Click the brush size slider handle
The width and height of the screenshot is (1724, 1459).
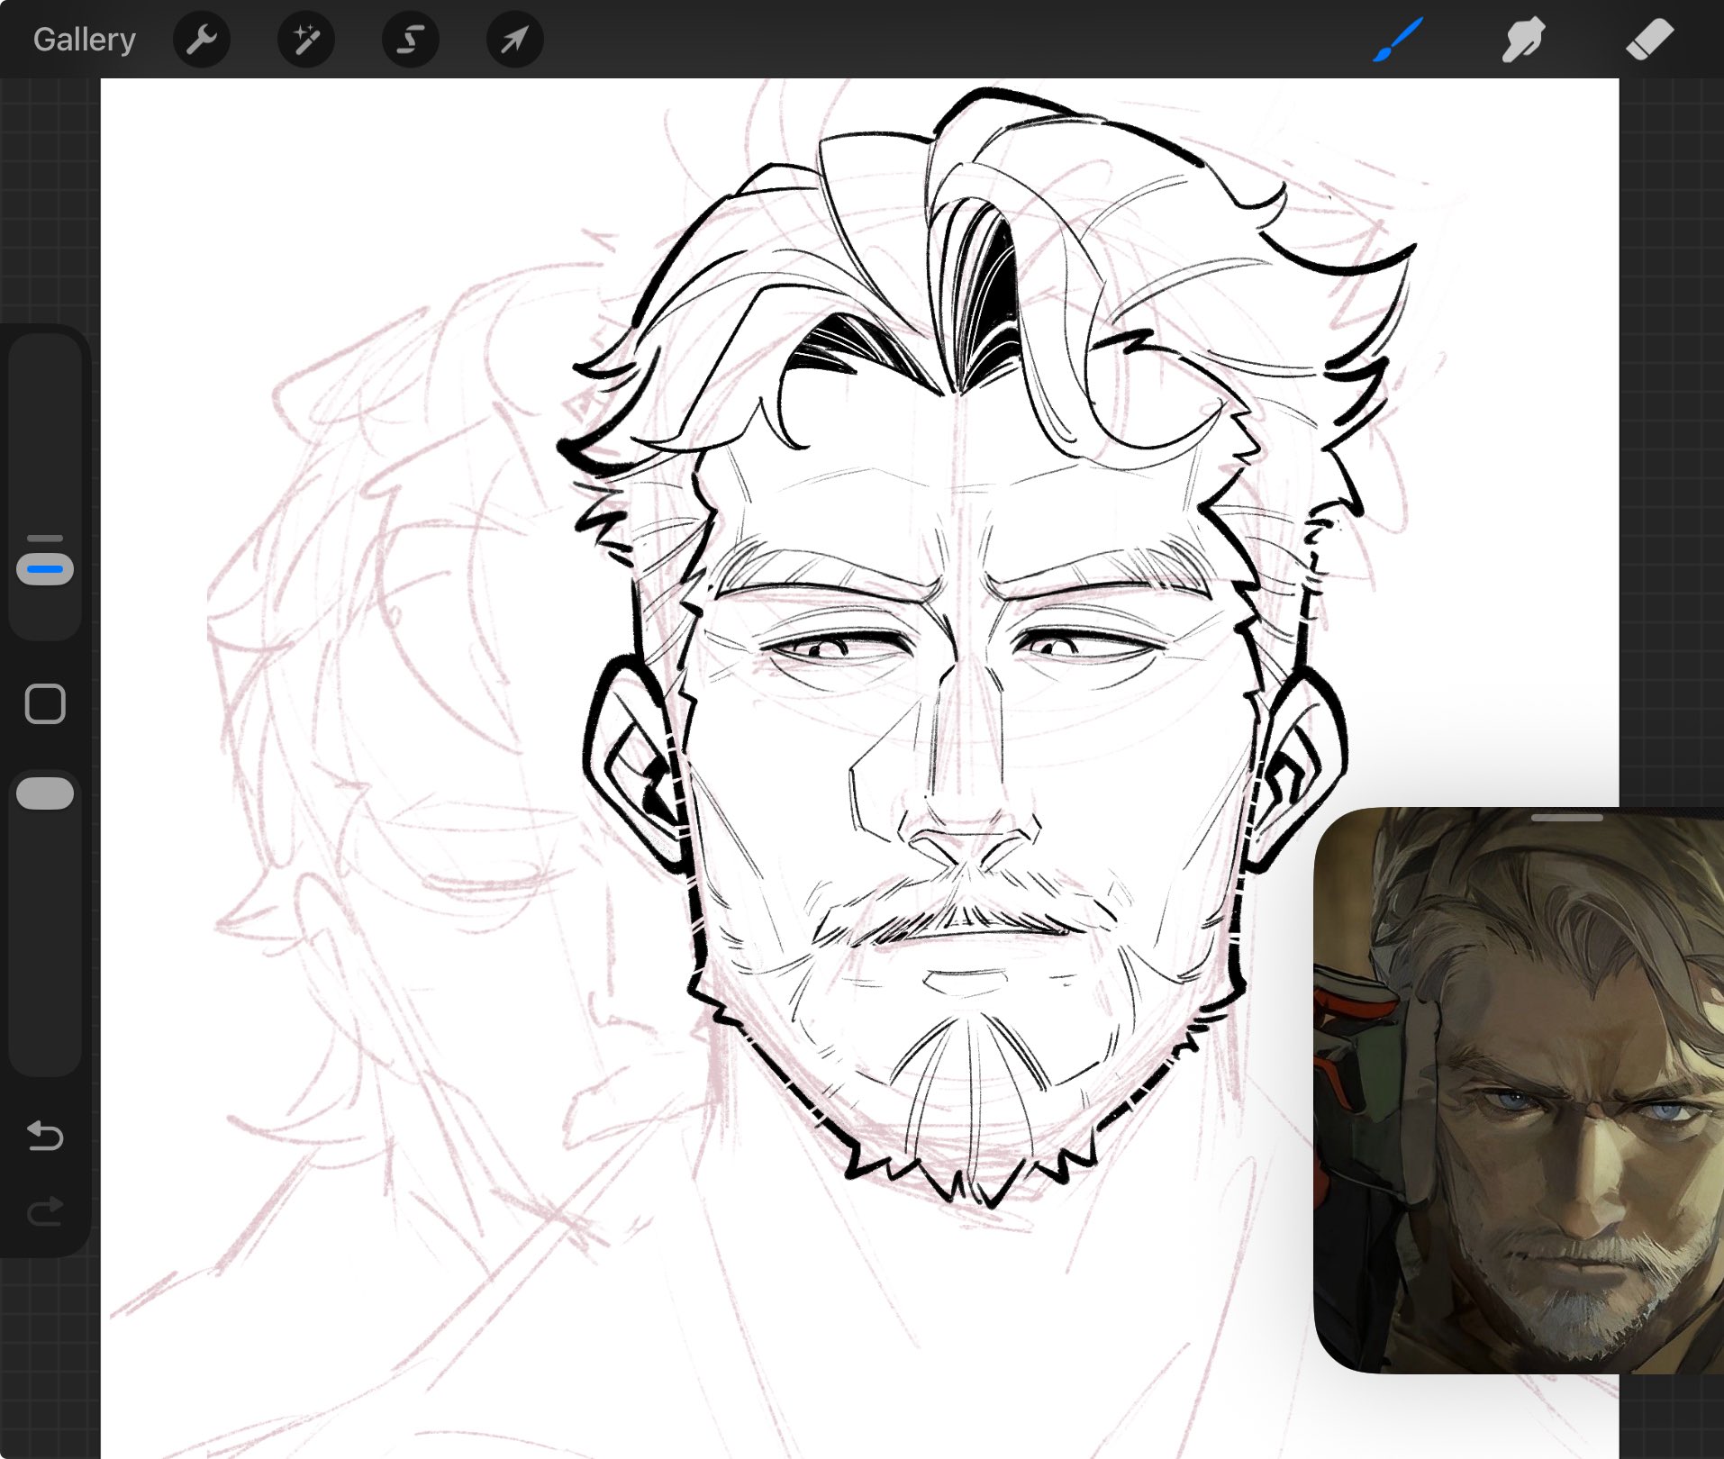coord(45,569)
